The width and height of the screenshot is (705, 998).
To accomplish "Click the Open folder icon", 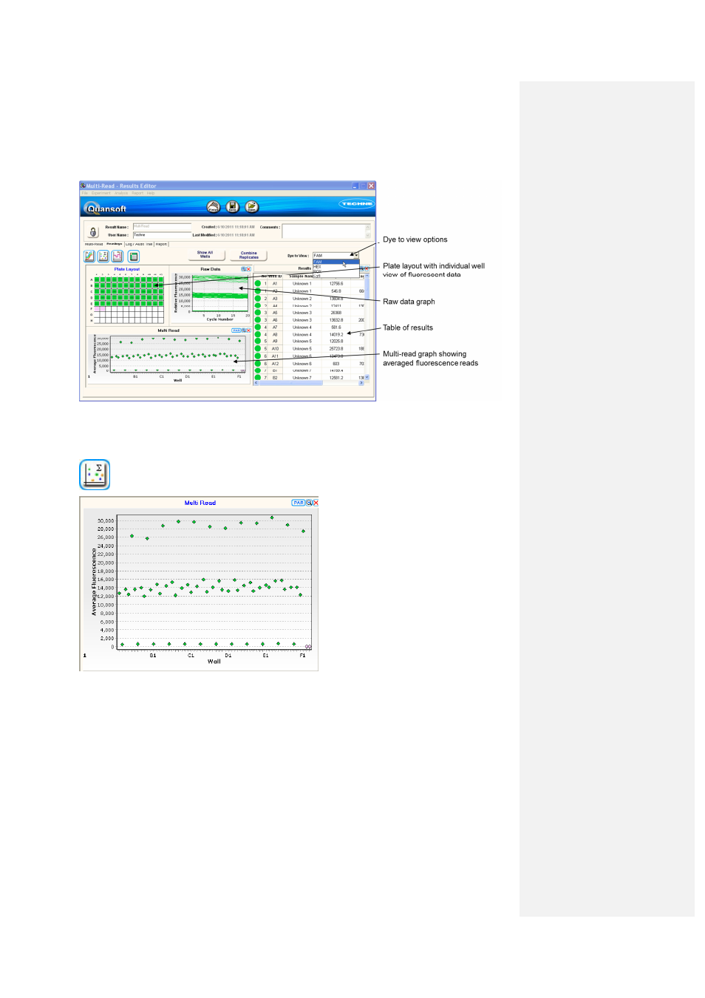I will (252, 207).
